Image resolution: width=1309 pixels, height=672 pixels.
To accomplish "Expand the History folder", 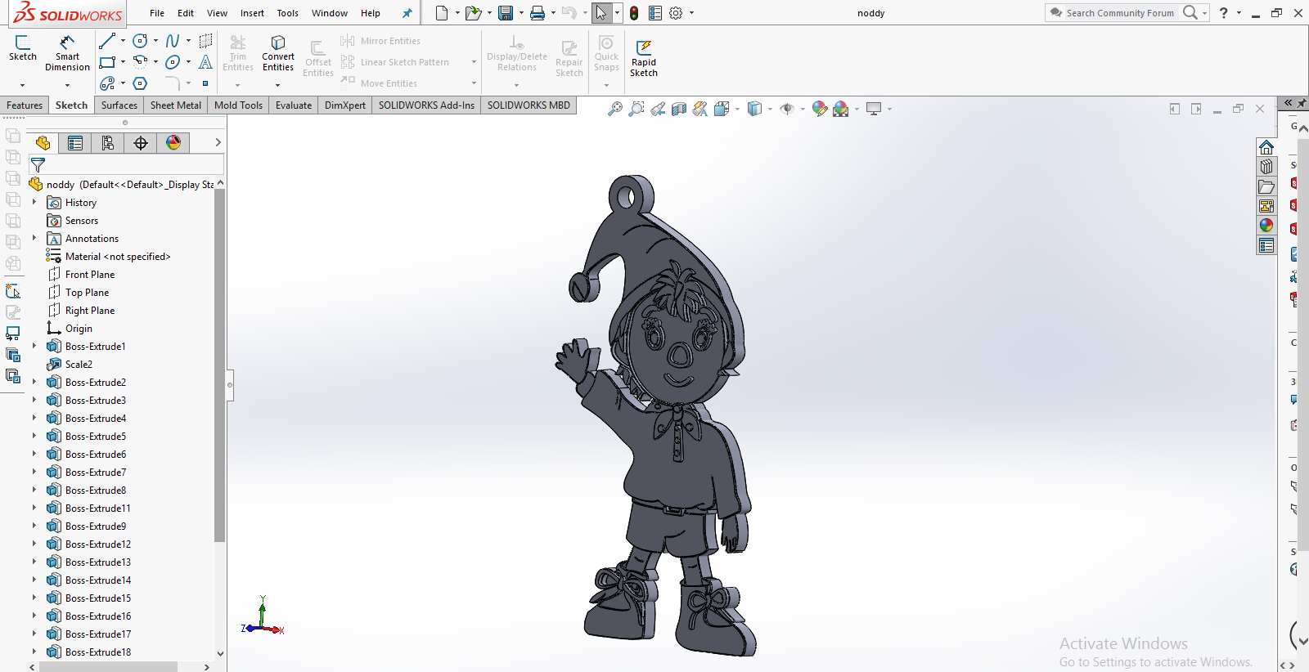I will point(34,202).
